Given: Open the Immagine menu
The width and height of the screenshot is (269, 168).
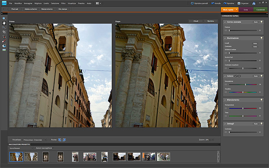Looking at the screenshot, I should (28, 3).
